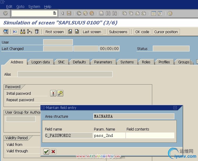The height and width of the screenshot is (161, 198).
Task: Click the yellow blocks icon in application toolbar
Action: pyautogui.click(x=23, y=32)
